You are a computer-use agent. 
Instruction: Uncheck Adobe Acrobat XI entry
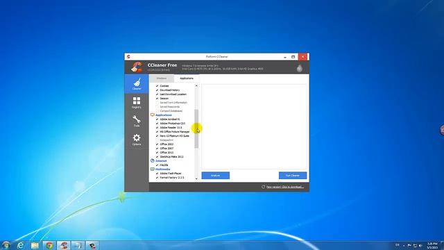(x=157, y=119)
